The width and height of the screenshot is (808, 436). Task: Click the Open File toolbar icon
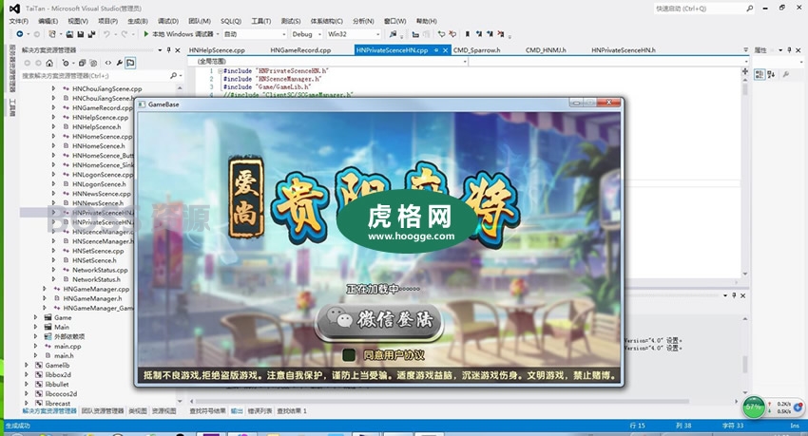click(69, 34)
